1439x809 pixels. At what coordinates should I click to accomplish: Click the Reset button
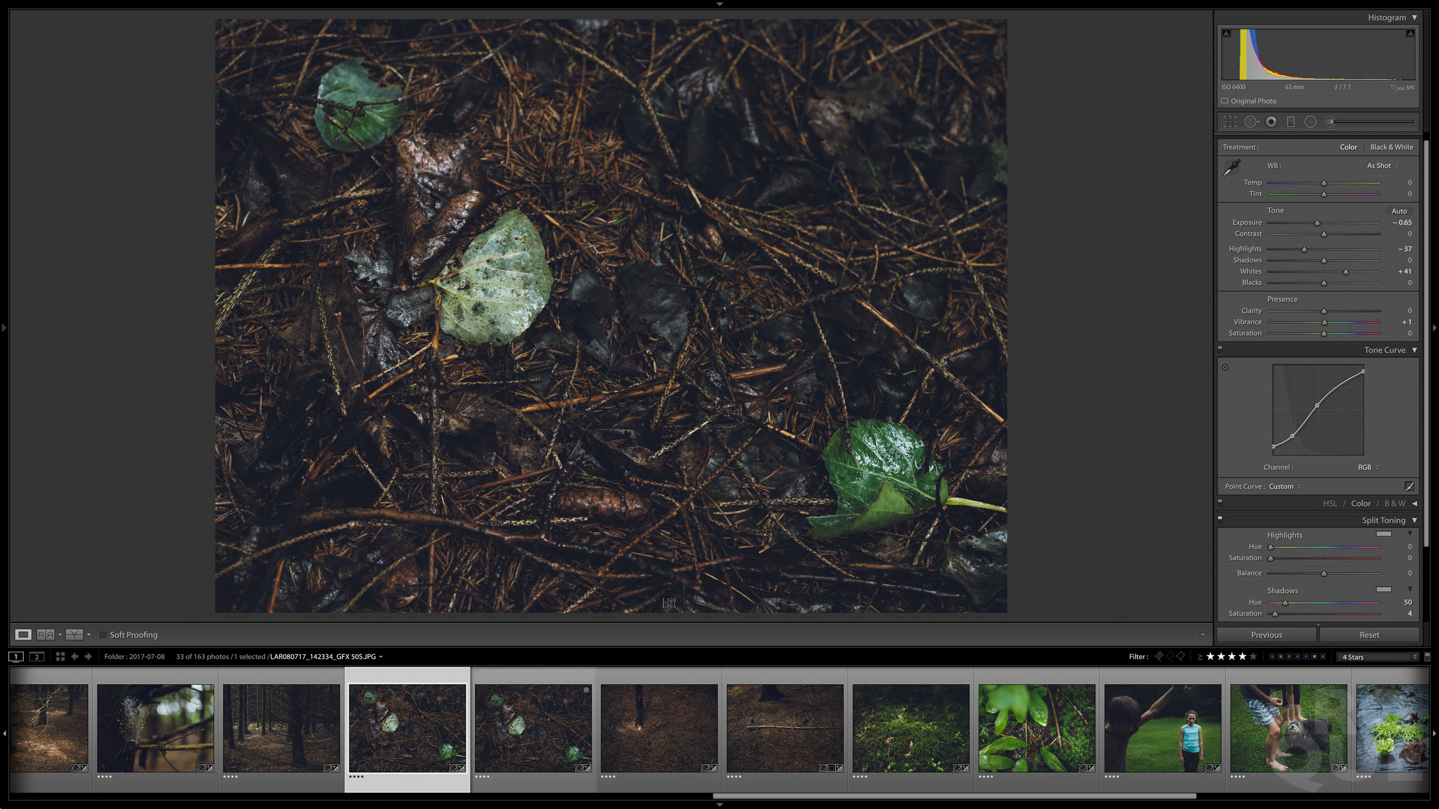pos(1369,635)
